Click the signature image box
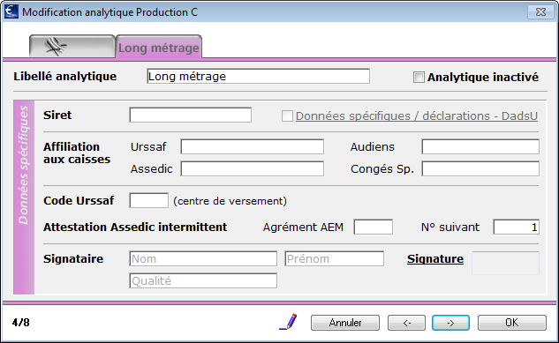The height and width of the screenshot is (343, 559). tap(505, 263)
